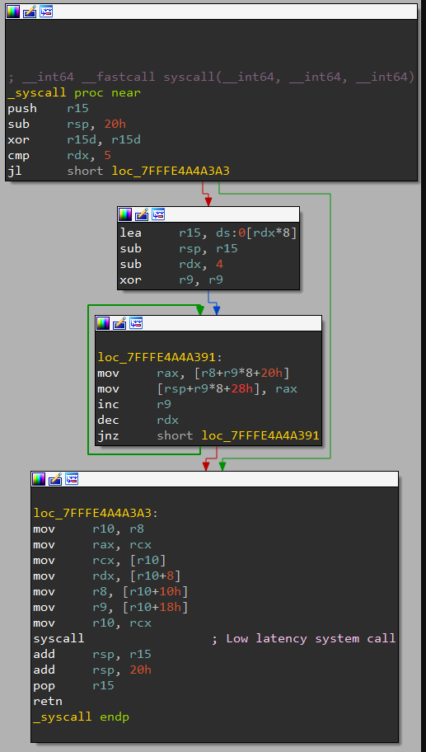426x752 pixels.
Task: Click the group nodes icon on lea r15 block
Action: pos(158,214)
